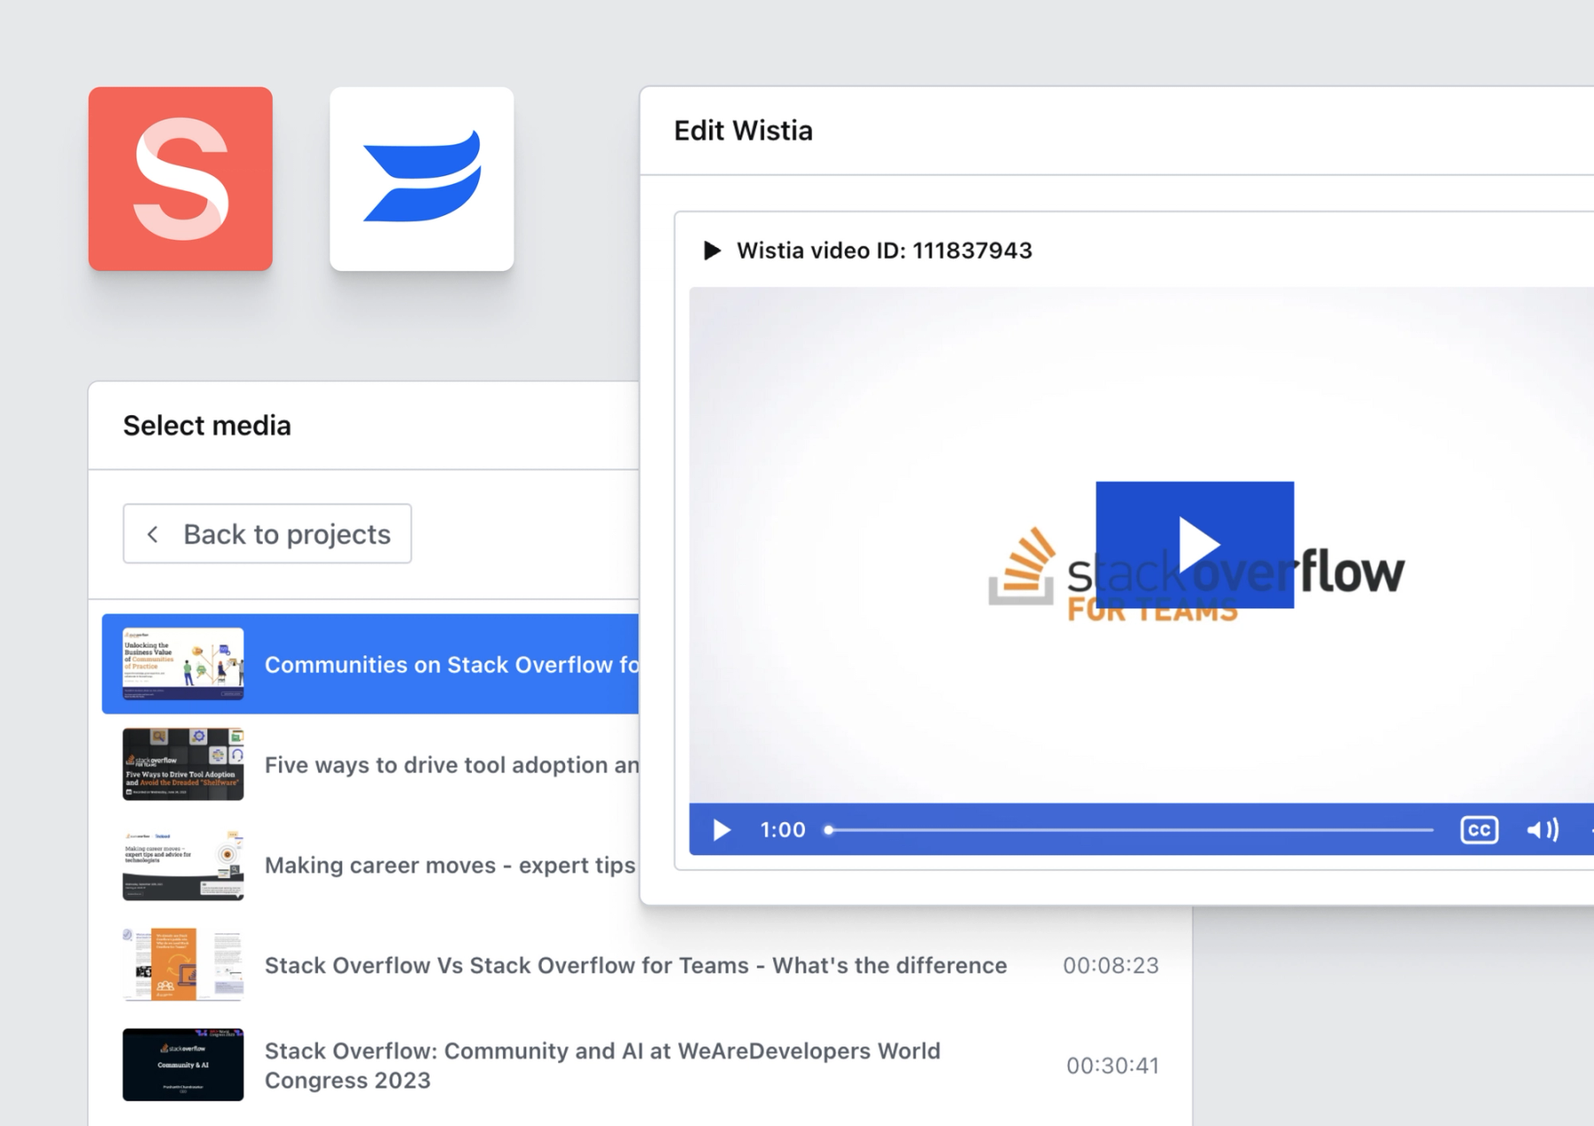Click the Wistia video ID: 111837943 label

(x=885, y=251)
